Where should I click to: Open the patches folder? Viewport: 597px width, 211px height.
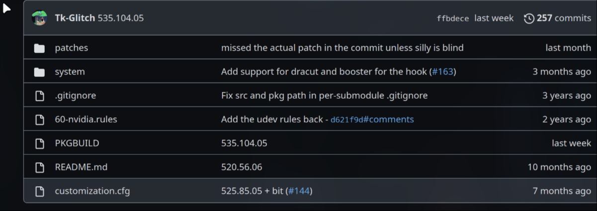click(71, 48)
